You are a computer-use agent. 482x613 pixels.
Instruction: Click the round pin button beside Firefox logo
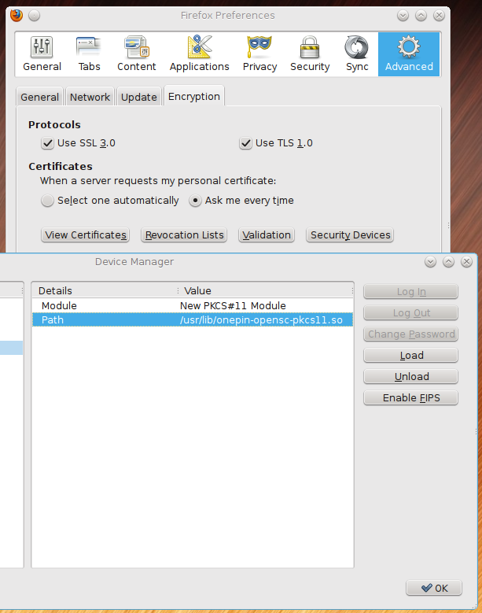pyautogui.click(x=35, y=15)
